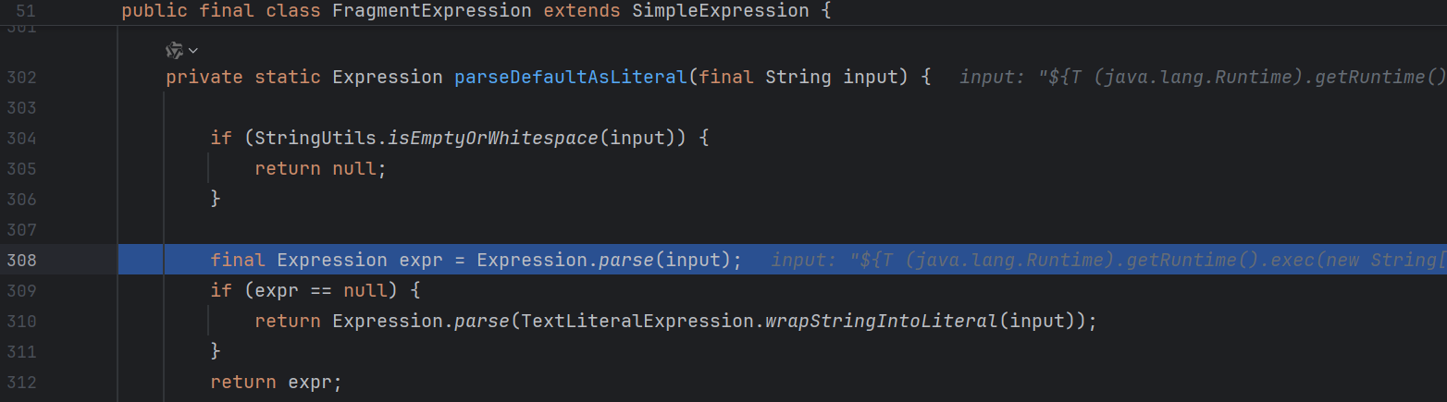This screenshot has height=402, width=1447.
Task: Click line number 312 in the gutter
Action: (21, 382)
